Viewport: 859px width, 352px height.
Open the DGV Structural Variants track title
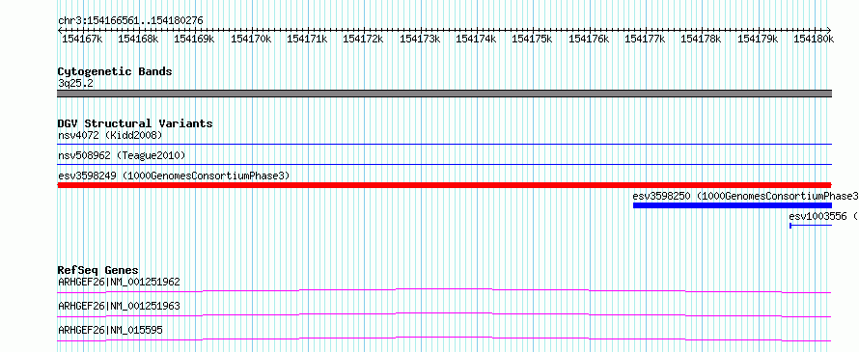click(x=135, y=123)
